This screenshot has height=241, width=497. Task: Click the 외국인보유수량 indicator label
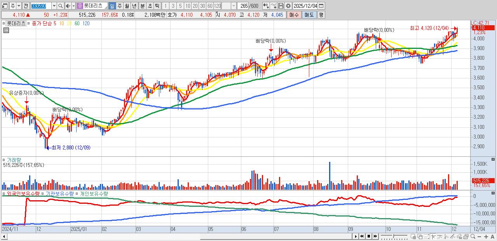(23, 193)
